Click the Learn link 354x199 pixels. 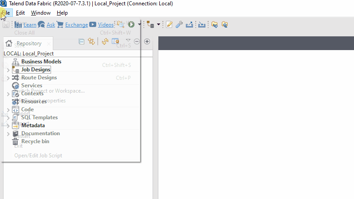point(30,25)
